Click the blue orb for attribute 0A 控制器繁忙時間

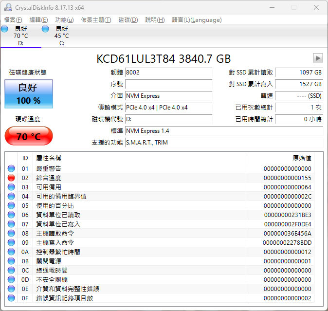[x=11, y=252]
